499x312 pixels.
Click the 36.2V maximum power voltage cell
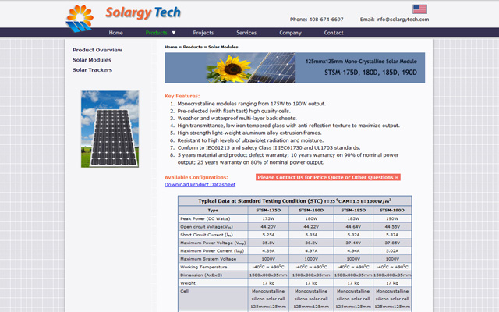click(x=311, y=243)
